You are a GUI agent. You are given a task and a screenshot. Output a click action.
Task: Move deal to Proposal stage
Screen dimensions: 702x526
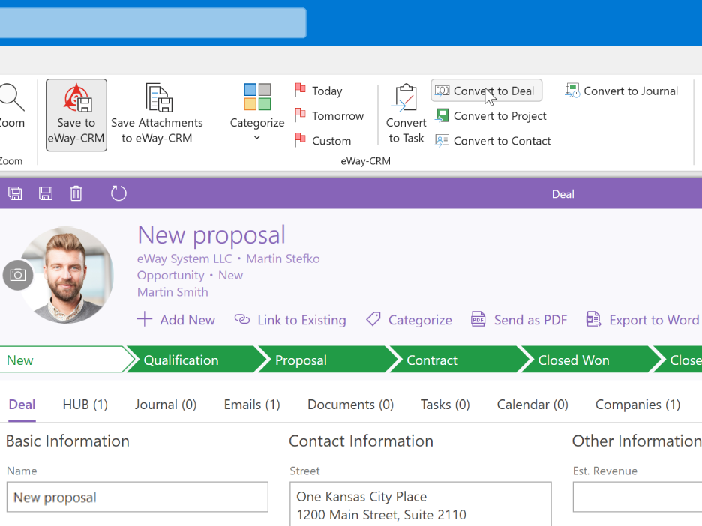point(328,360)
